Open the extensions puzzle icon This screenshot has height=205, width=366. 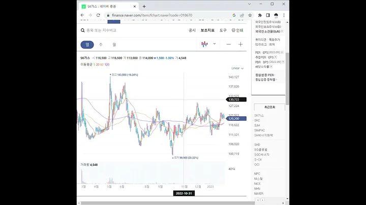260,15
